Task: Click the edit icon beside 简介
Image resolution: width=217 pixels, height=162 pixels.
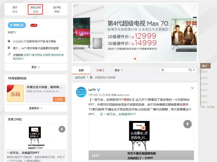Action: point(9,48)
